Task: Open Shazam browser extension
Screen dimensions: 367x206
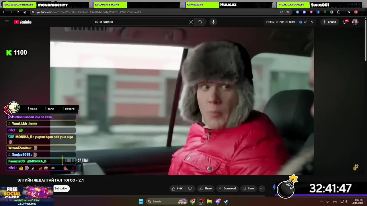Action: 297,12
